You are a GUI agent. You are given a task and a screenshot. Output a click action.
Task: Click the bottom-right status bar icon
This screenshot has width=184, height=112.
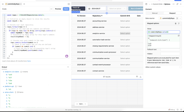click(181, 110)
